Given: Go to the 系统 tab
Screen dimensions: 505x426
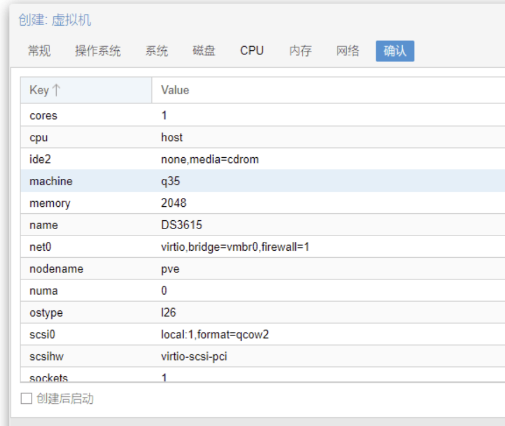Looking at the screenshot, I should (157, 51).
